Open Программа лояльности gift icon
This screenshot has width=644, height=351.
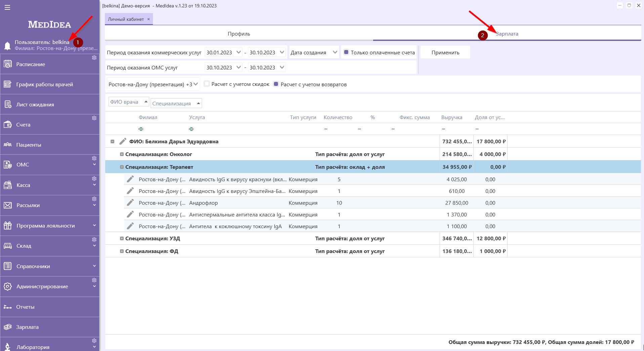[7, 225]
